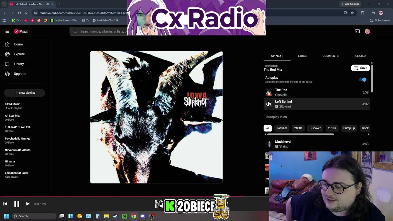The image size is (393, 221).
Task: Switch to the LYRICS tab
Action: [303, 56]
